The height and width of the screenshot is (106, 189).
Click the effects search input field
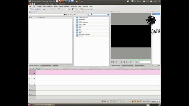[x=97, y=15]
